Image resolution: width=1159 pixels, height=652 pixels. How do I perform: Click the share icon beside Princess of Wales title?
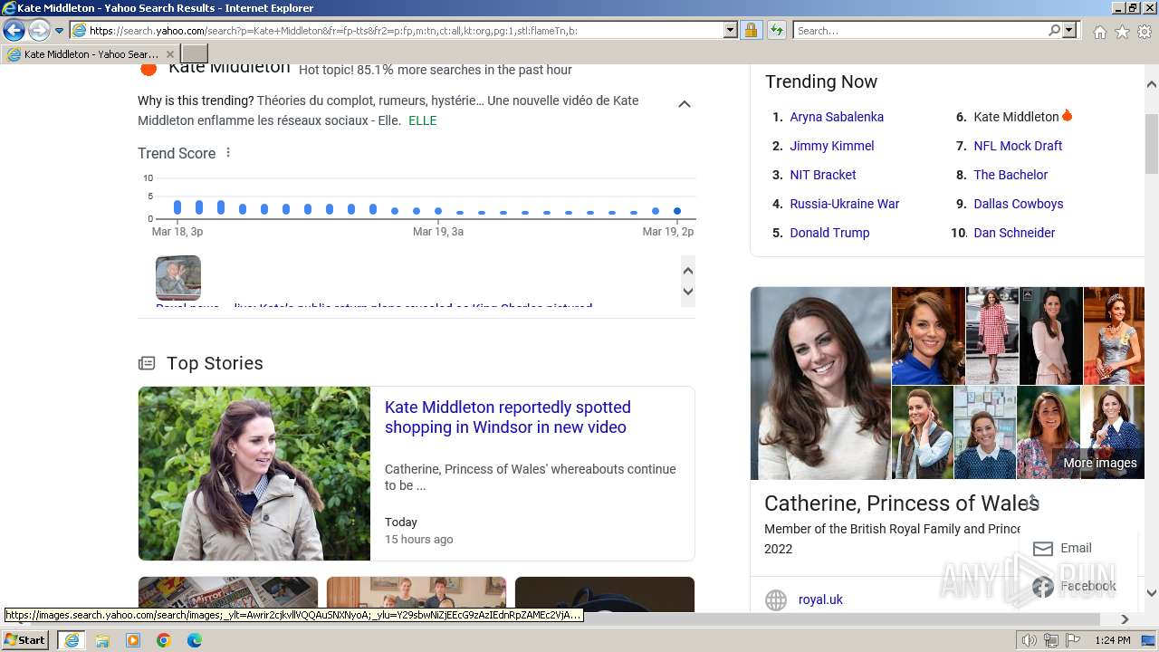click(x=1032, y=502)
